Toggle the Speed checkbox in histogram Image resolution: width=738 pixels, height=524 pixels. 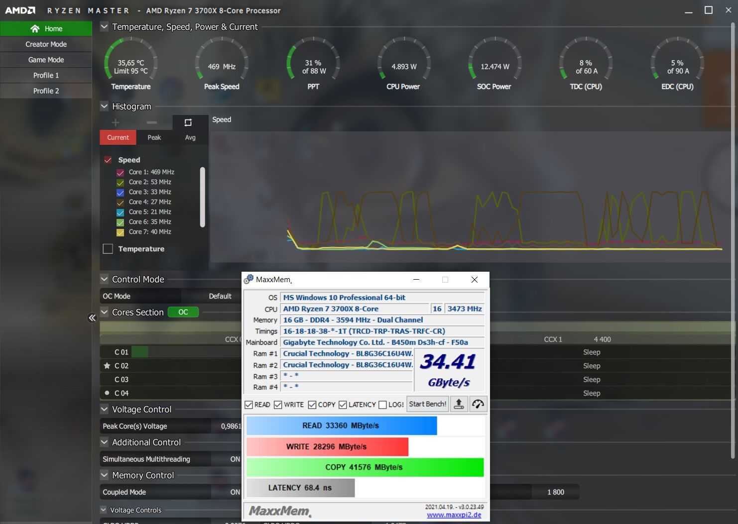pos(108,160)
